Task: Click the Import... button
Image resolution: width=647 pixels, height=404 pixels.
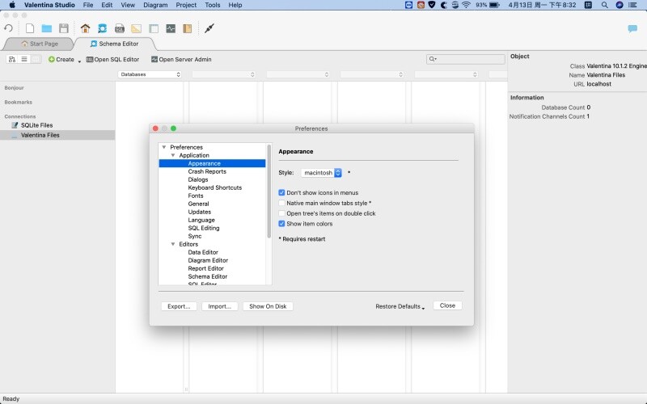Action: coord(219,306)
